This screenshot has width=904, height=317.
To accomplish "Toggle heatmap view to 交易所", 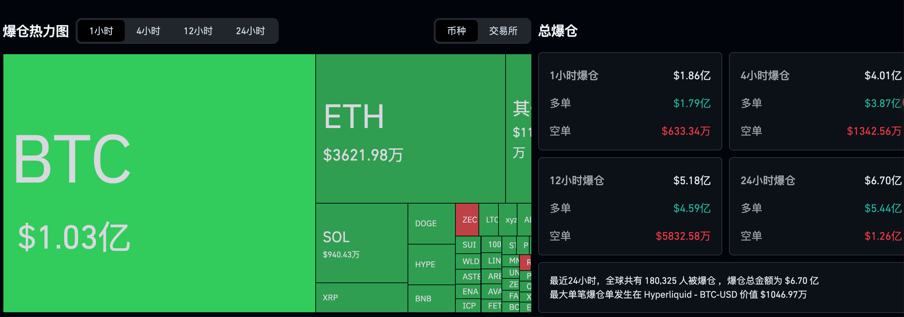I will point(503,31).
